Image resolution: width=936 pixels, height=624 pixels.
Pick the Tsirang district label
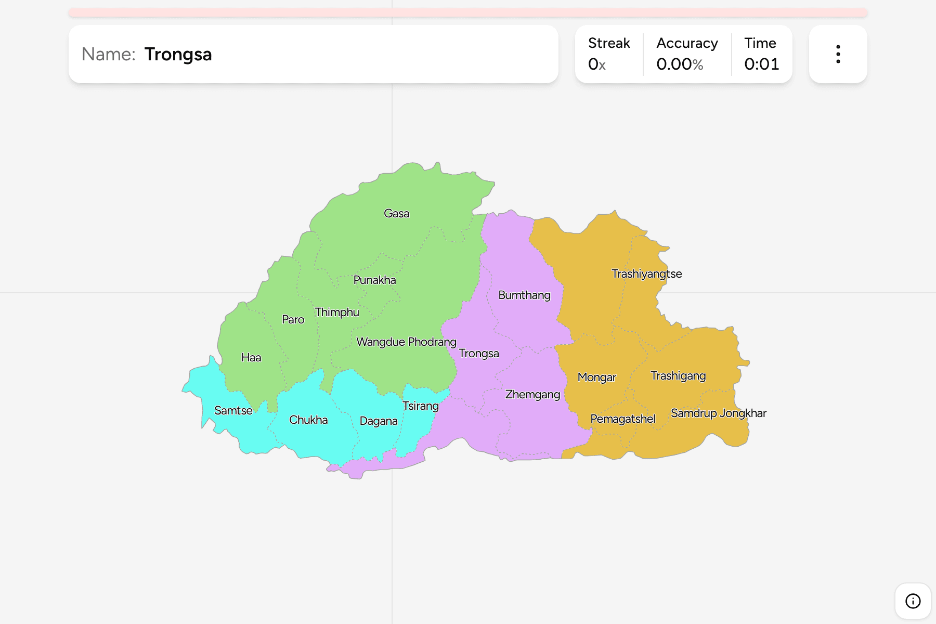[x=421, y=406]
